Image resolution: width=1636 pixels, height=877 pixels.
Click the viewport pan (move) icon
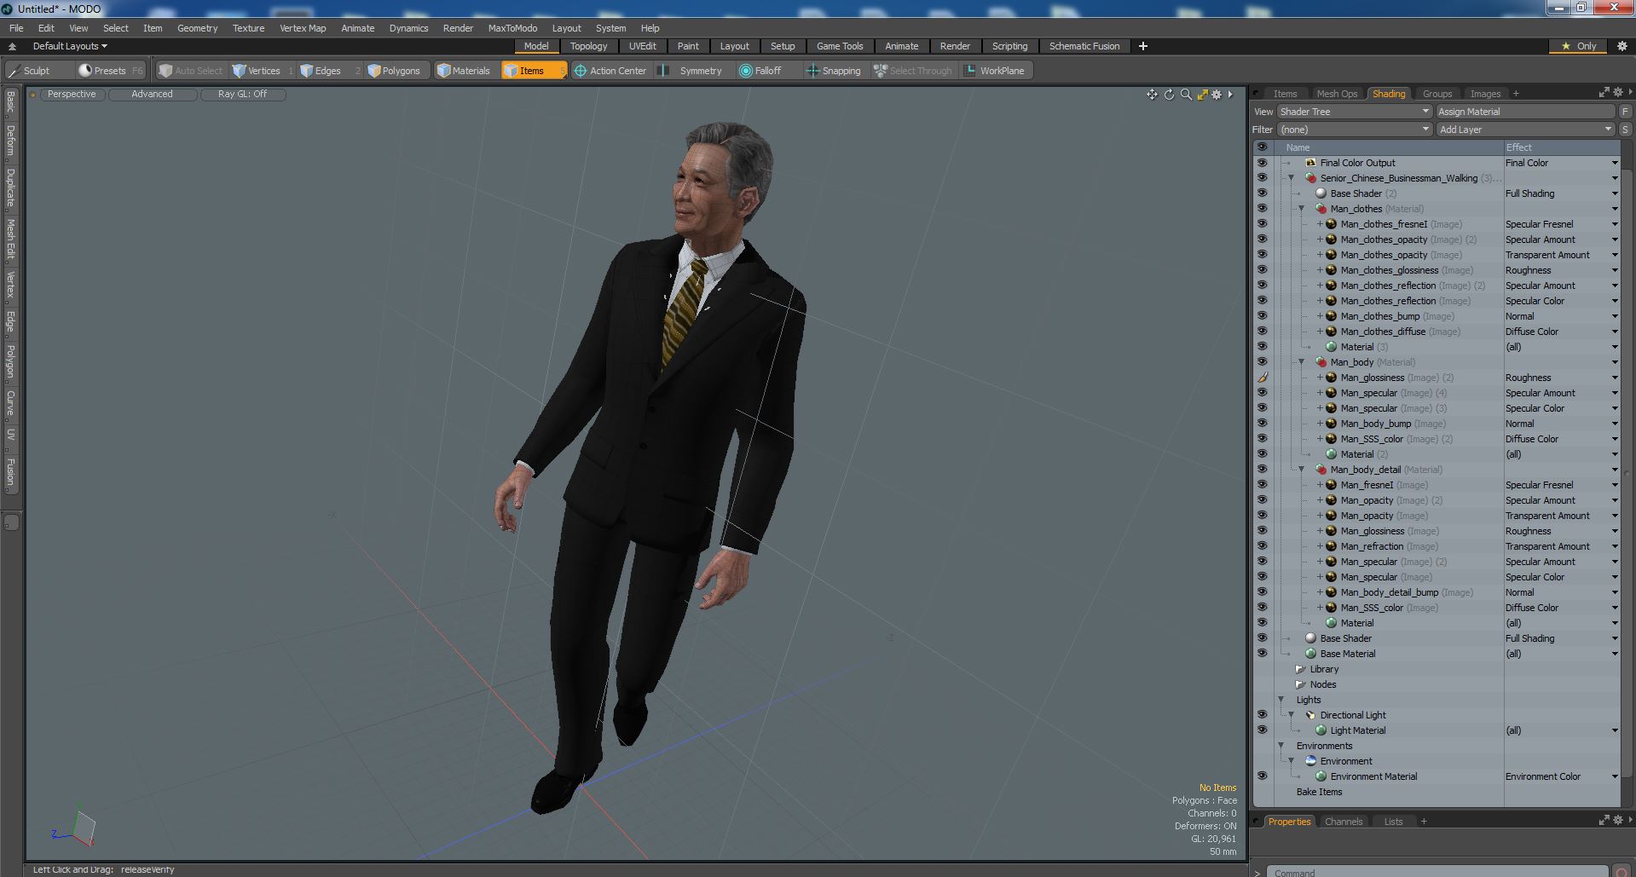[x=1152, y=95]
